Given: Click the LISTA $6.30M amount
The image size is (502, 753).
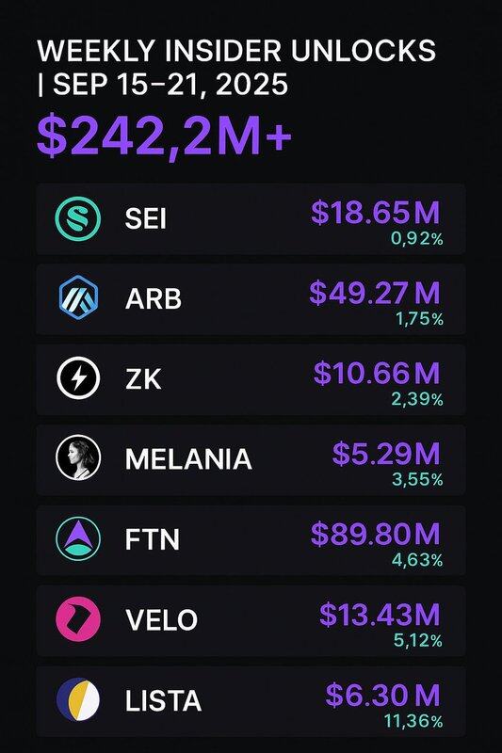Looking at the screenshot, I should (383, 695).
